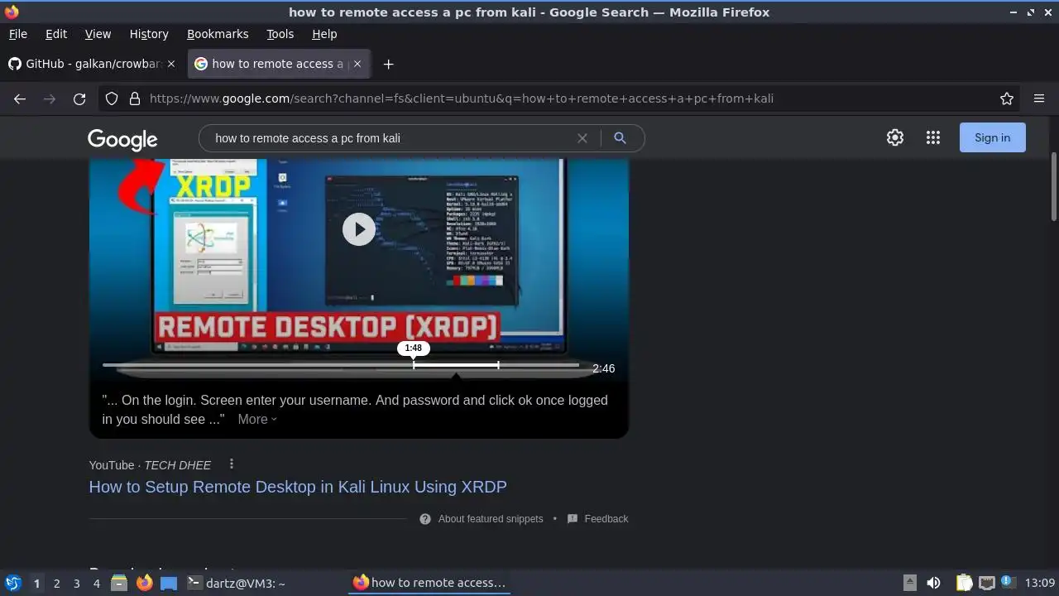Viewport: 1059px width, 596px height.
Task: Open the Help menu
Action: pos(324,34)
